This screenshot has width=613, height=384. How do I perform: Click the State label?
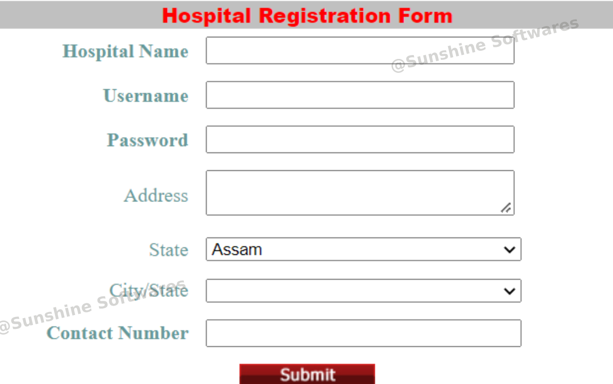pyautogui.click(x=169, y=250)
